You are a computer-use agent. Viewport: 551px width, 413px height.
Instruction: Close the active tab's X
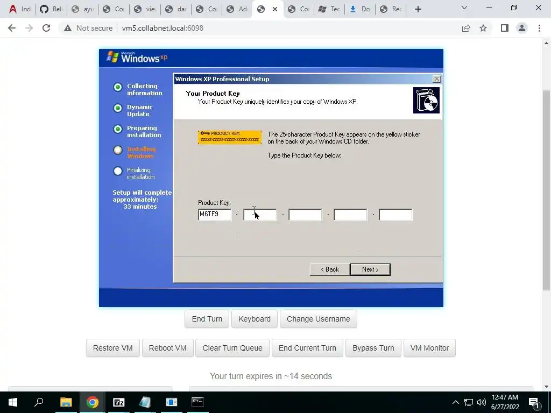click(x=275, y=9)
